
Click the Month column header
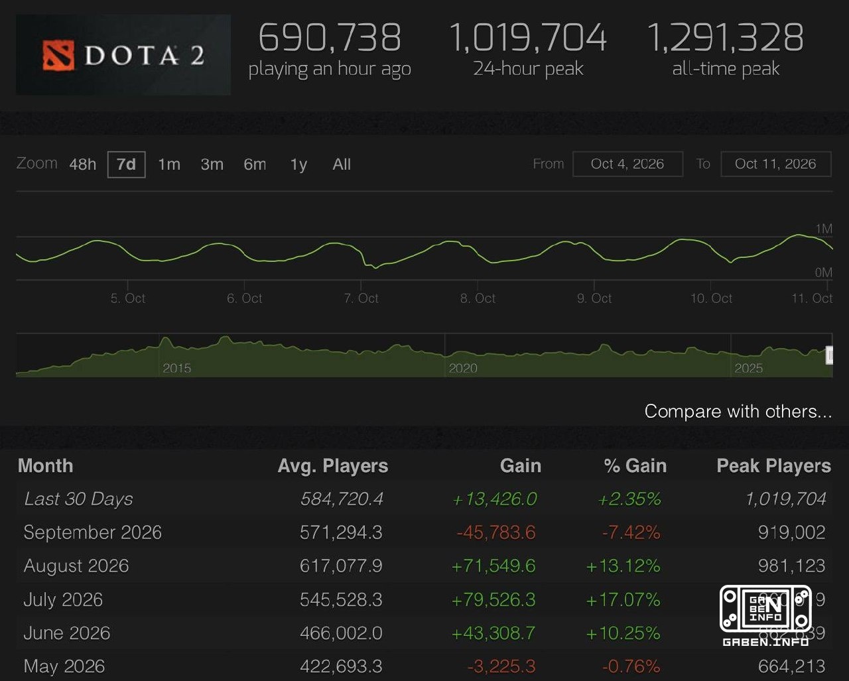coord(45,465)
